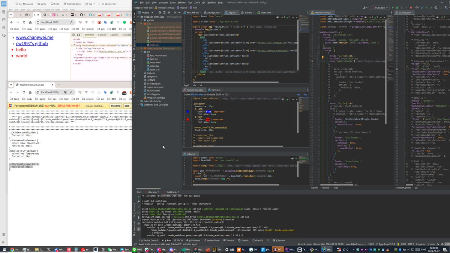Viewport: 450px width, 253px height.
Task: Open the Version Control tool window
Action: click(148, 241)
